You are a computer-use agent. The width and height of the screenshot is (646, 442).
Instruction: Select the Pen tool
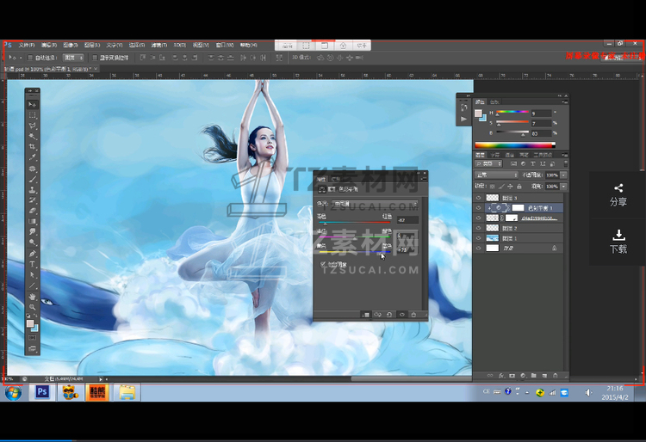pyautogui.click(x=33, y=254)
